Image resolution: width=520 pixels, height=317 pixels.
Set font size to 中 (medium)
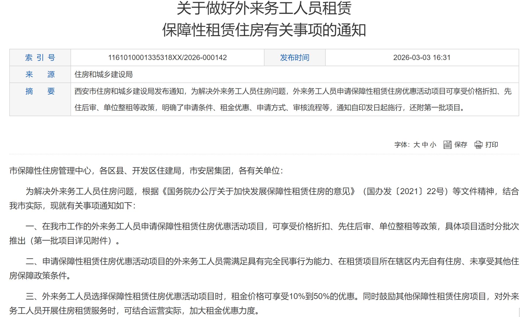click(x=425, y=145)
